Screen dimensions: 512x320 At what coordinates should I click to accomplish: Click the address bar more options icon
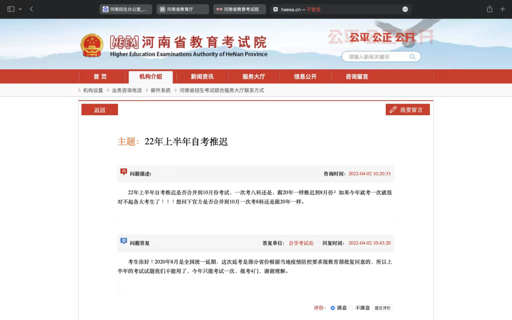click(405, 9)
